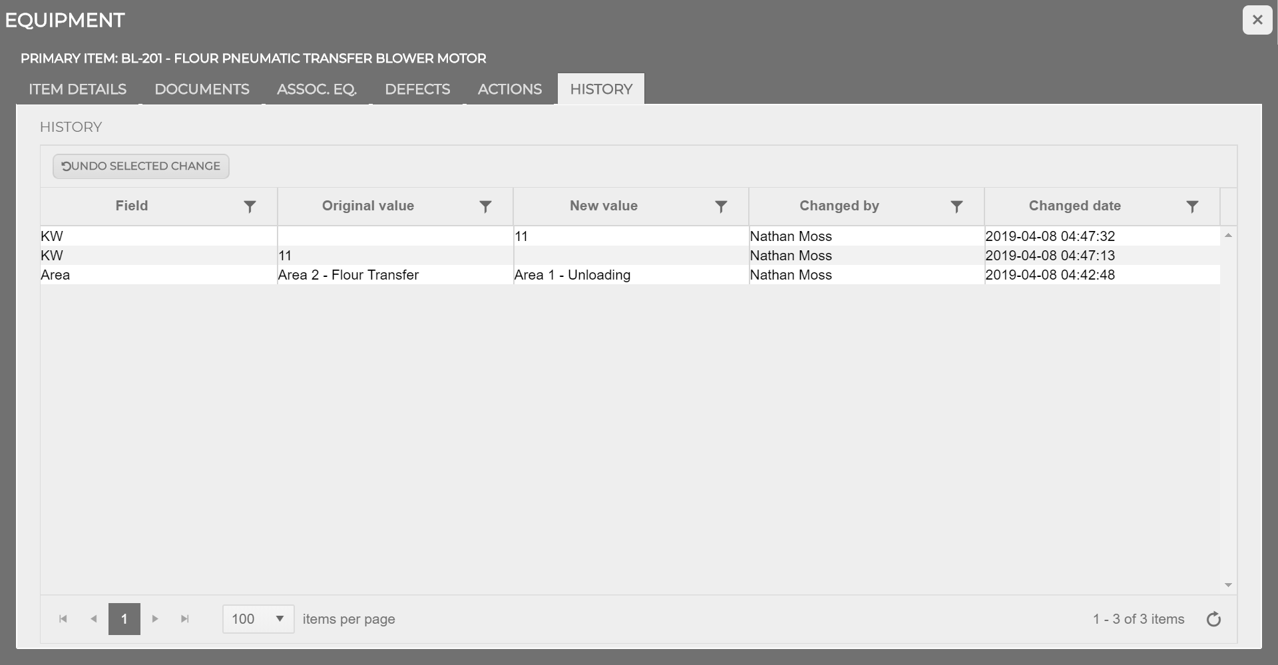Close the Equipment dialog
This screenshot has height=665, width=1278.
coord(1257,20)
